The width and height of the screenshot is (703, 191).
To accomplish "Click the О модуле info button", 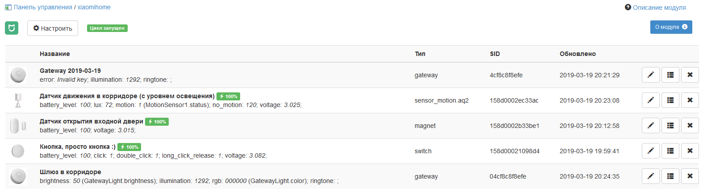I will 671,27.
